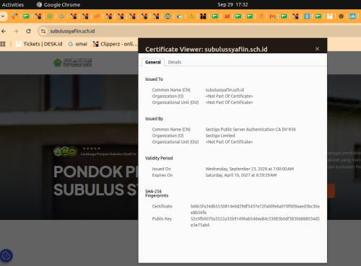
Task: Open the tab with blue cloud favicon
Action: [x=180, y=17]
